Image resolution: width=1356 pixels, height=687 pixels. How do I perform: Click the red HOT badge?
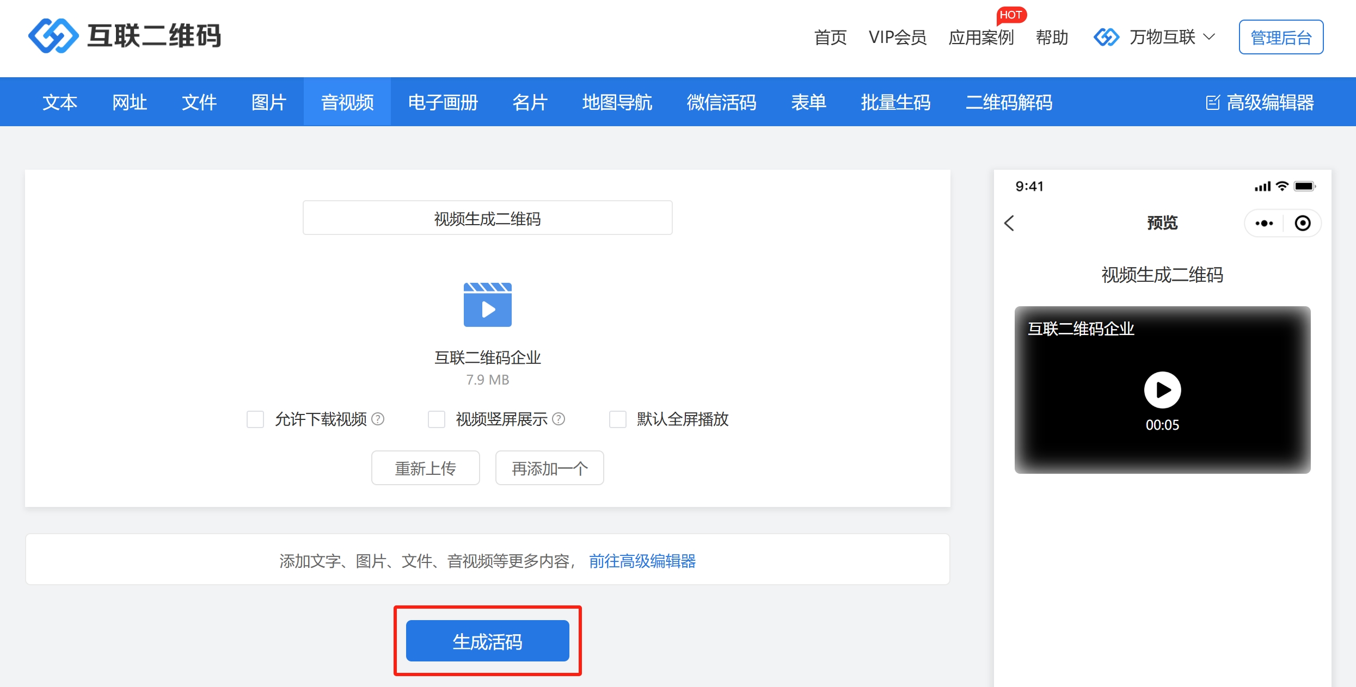(1011, 15)
